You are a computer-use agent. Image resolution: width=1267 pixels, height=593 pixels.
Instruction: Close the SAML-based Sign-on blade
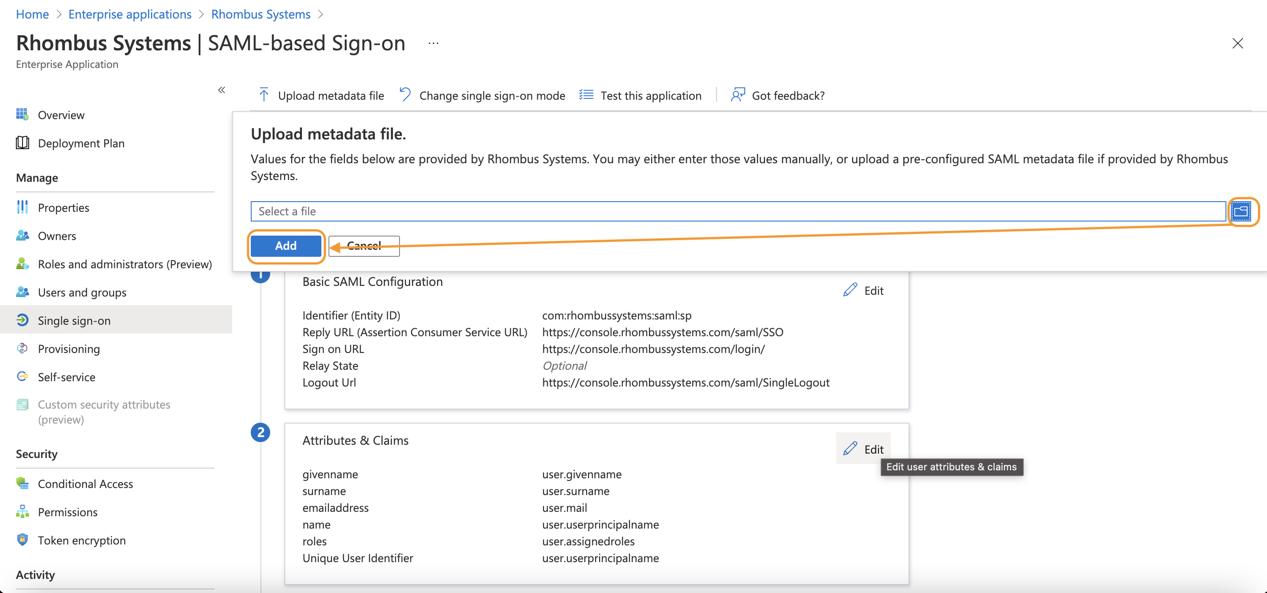(x=1237, y=43)
